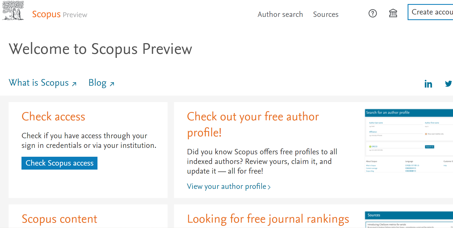The width and height of the screenshot is (453, 228).
Task: Go to the Sources menu item
Action: (x=325, y=14)
